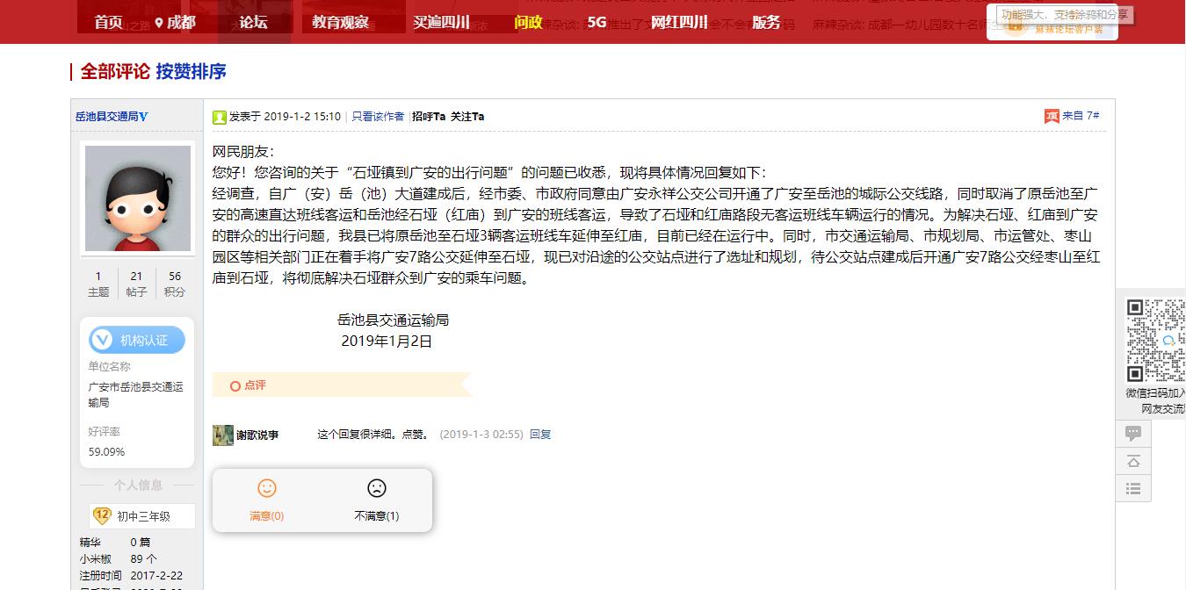
Task: Select the 全部评论 all comments tab
Action: (115, 72)
